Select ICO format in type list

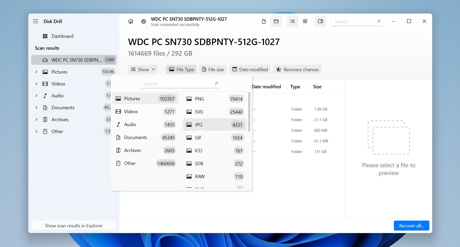pyautogui.click(x=215, y=151)
